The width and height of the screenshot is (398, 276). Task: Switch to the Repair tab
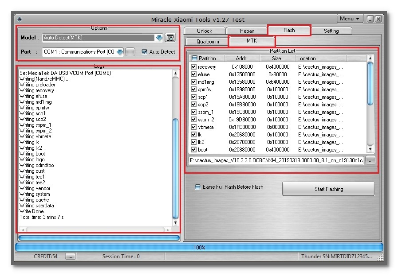[247, 31]
